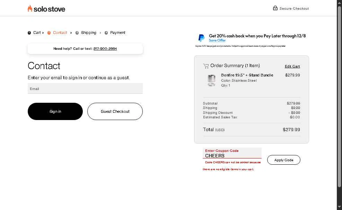Focus the Email input field

[85, 89]
